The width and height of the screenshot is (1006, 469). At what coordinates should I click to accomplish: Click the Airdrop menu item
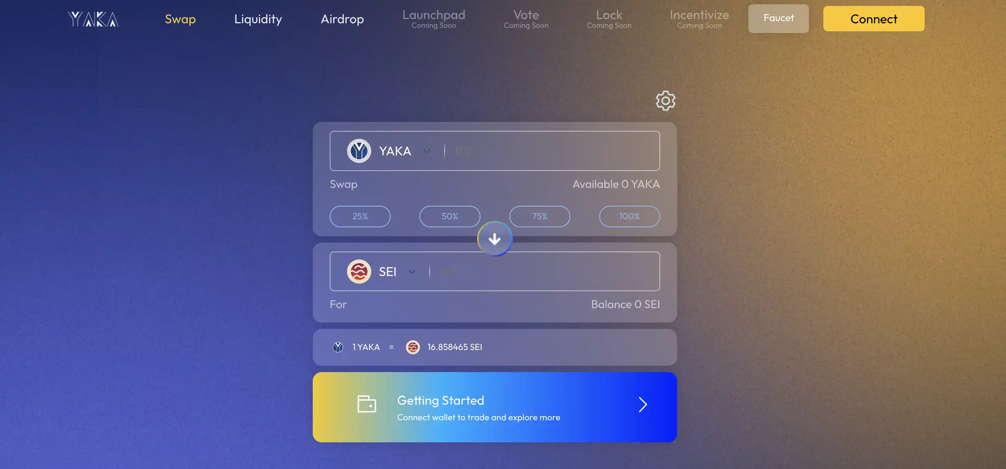pos(342,19)
